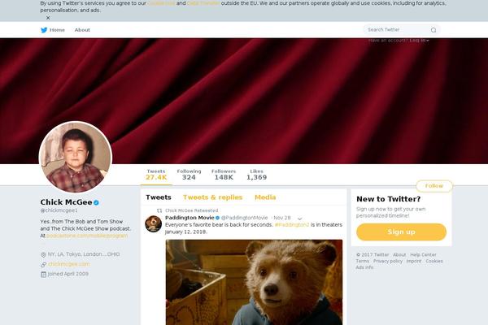The height and width of the screenshot is (325, 488).
Task: Open the chickmcgee.com website link
Action: (69, 264)
